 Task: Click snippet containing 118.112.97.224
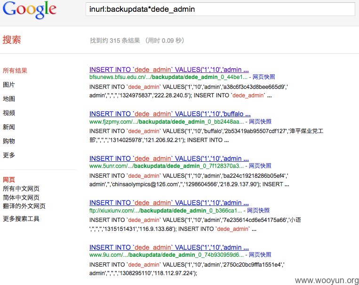(187, 269)
